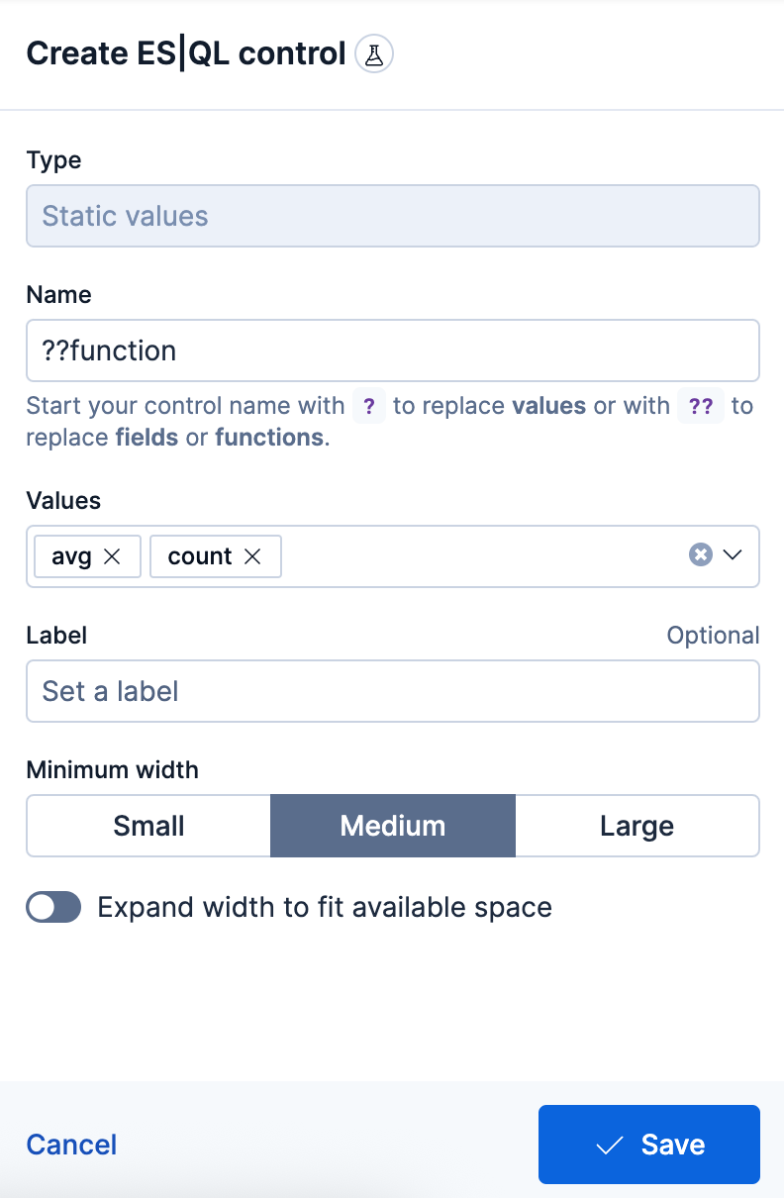Cancel creating the control
The width and height of the screenshot is (784, 1198).
[x=70, y=1144]
